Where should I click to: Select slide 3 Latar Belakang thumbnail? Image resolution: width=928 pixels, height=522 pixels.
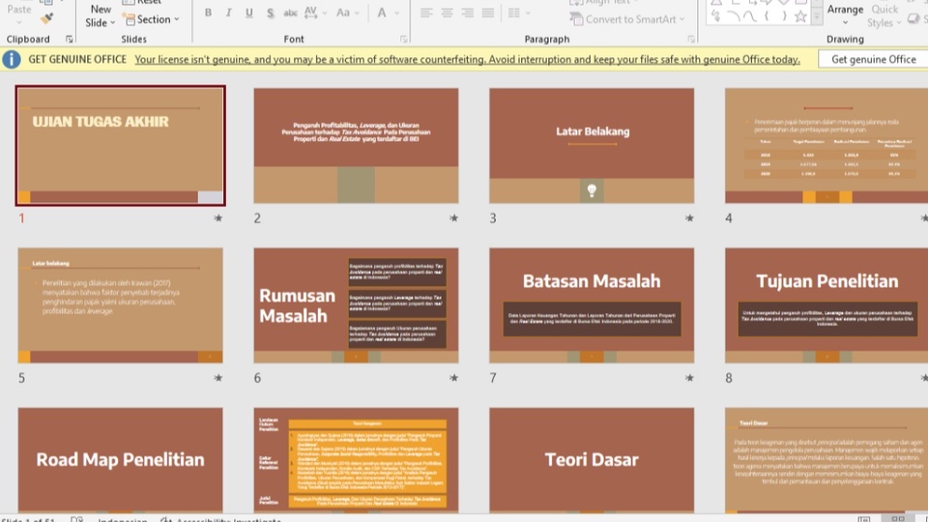click(592, 146)
